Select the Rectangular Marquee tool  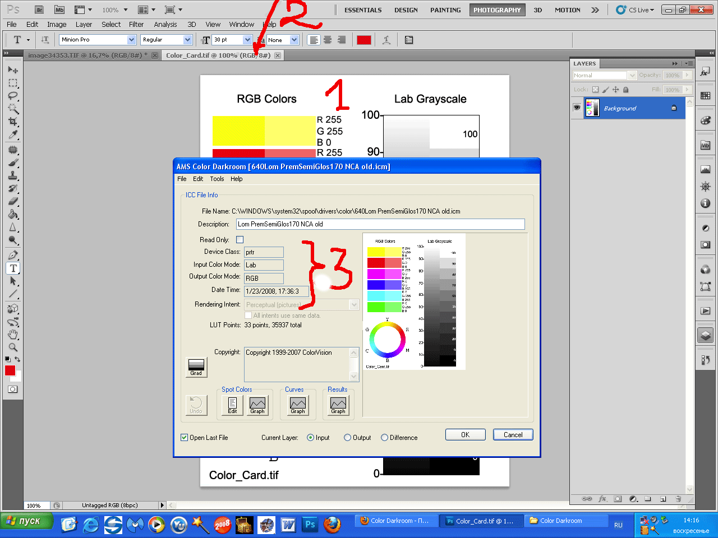(13, 83)
